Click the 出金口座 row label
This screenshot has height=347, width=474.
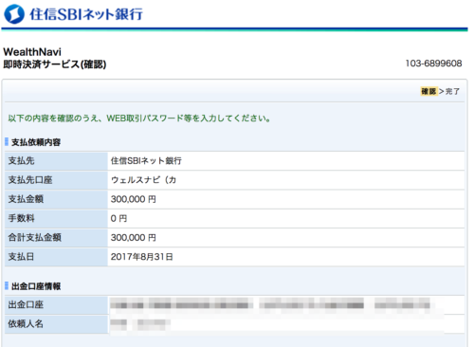click(26, 305)
